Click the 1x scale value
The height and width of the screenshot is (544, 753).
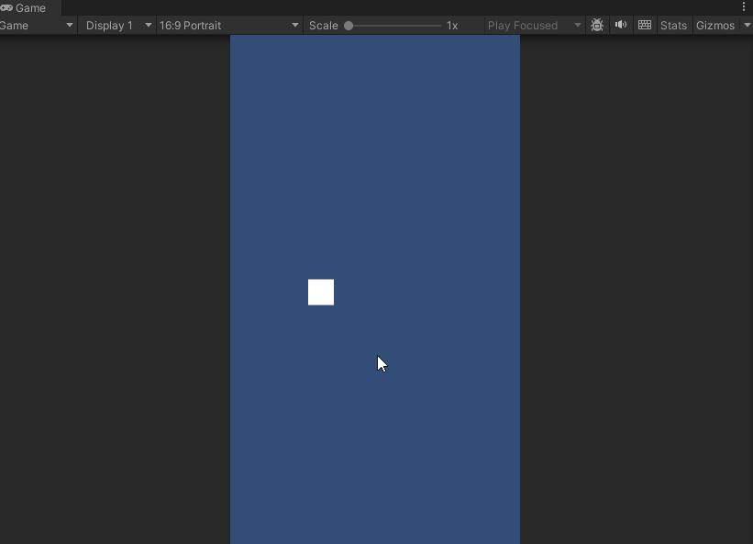[452, 26]
